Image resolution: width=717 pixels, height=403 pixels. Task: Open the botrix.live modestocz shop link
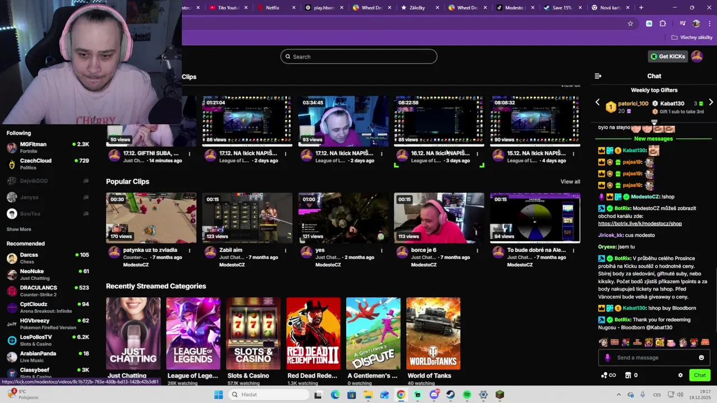point(640,224)
